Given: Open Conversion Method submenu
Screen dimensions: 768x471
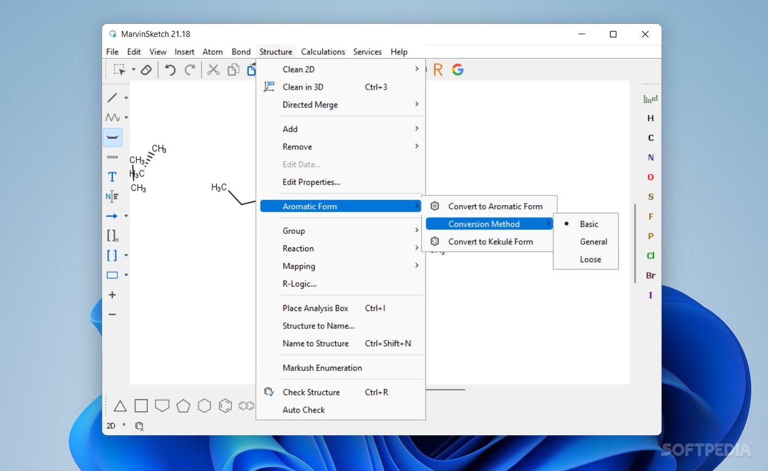Looking at the screenshot, I should 489,224.
